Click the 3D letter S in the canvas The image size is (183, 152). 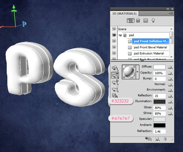(79, 77)
